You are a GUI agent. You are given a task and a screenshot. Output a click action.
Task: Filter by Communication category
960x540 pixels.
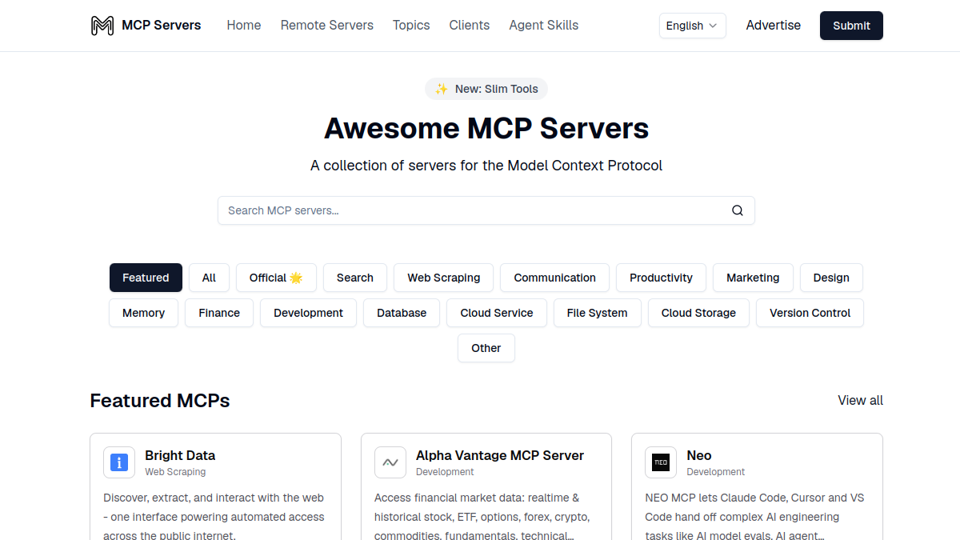click(x=554, y=278)
